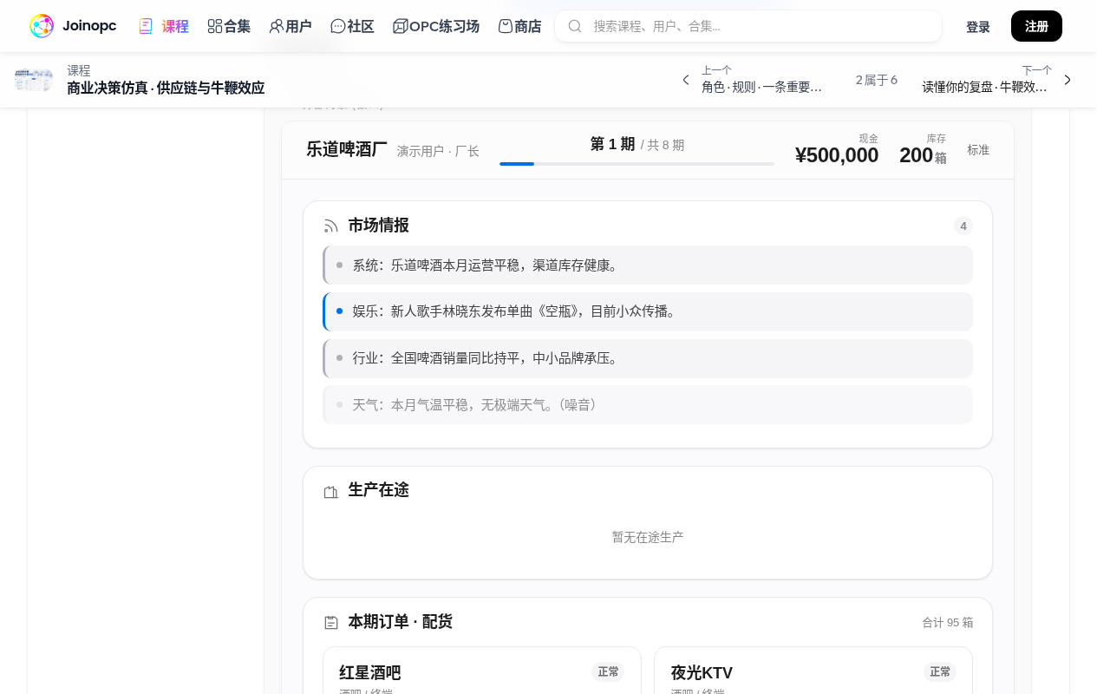The width and height of the screenshot is (1110, 694).
Task: Select news item 娱乐：新人歌手林晓东发布单曲
Action: [x=648, y=311]
